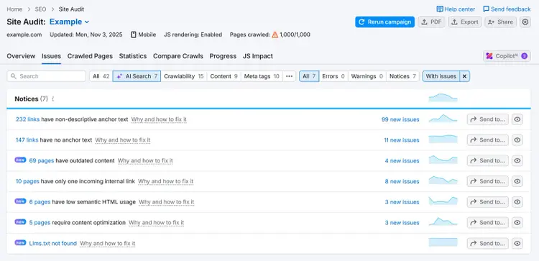539x261 pixels.
Task: Open the 10 pages issue
Action: click(x=27, y=181)
